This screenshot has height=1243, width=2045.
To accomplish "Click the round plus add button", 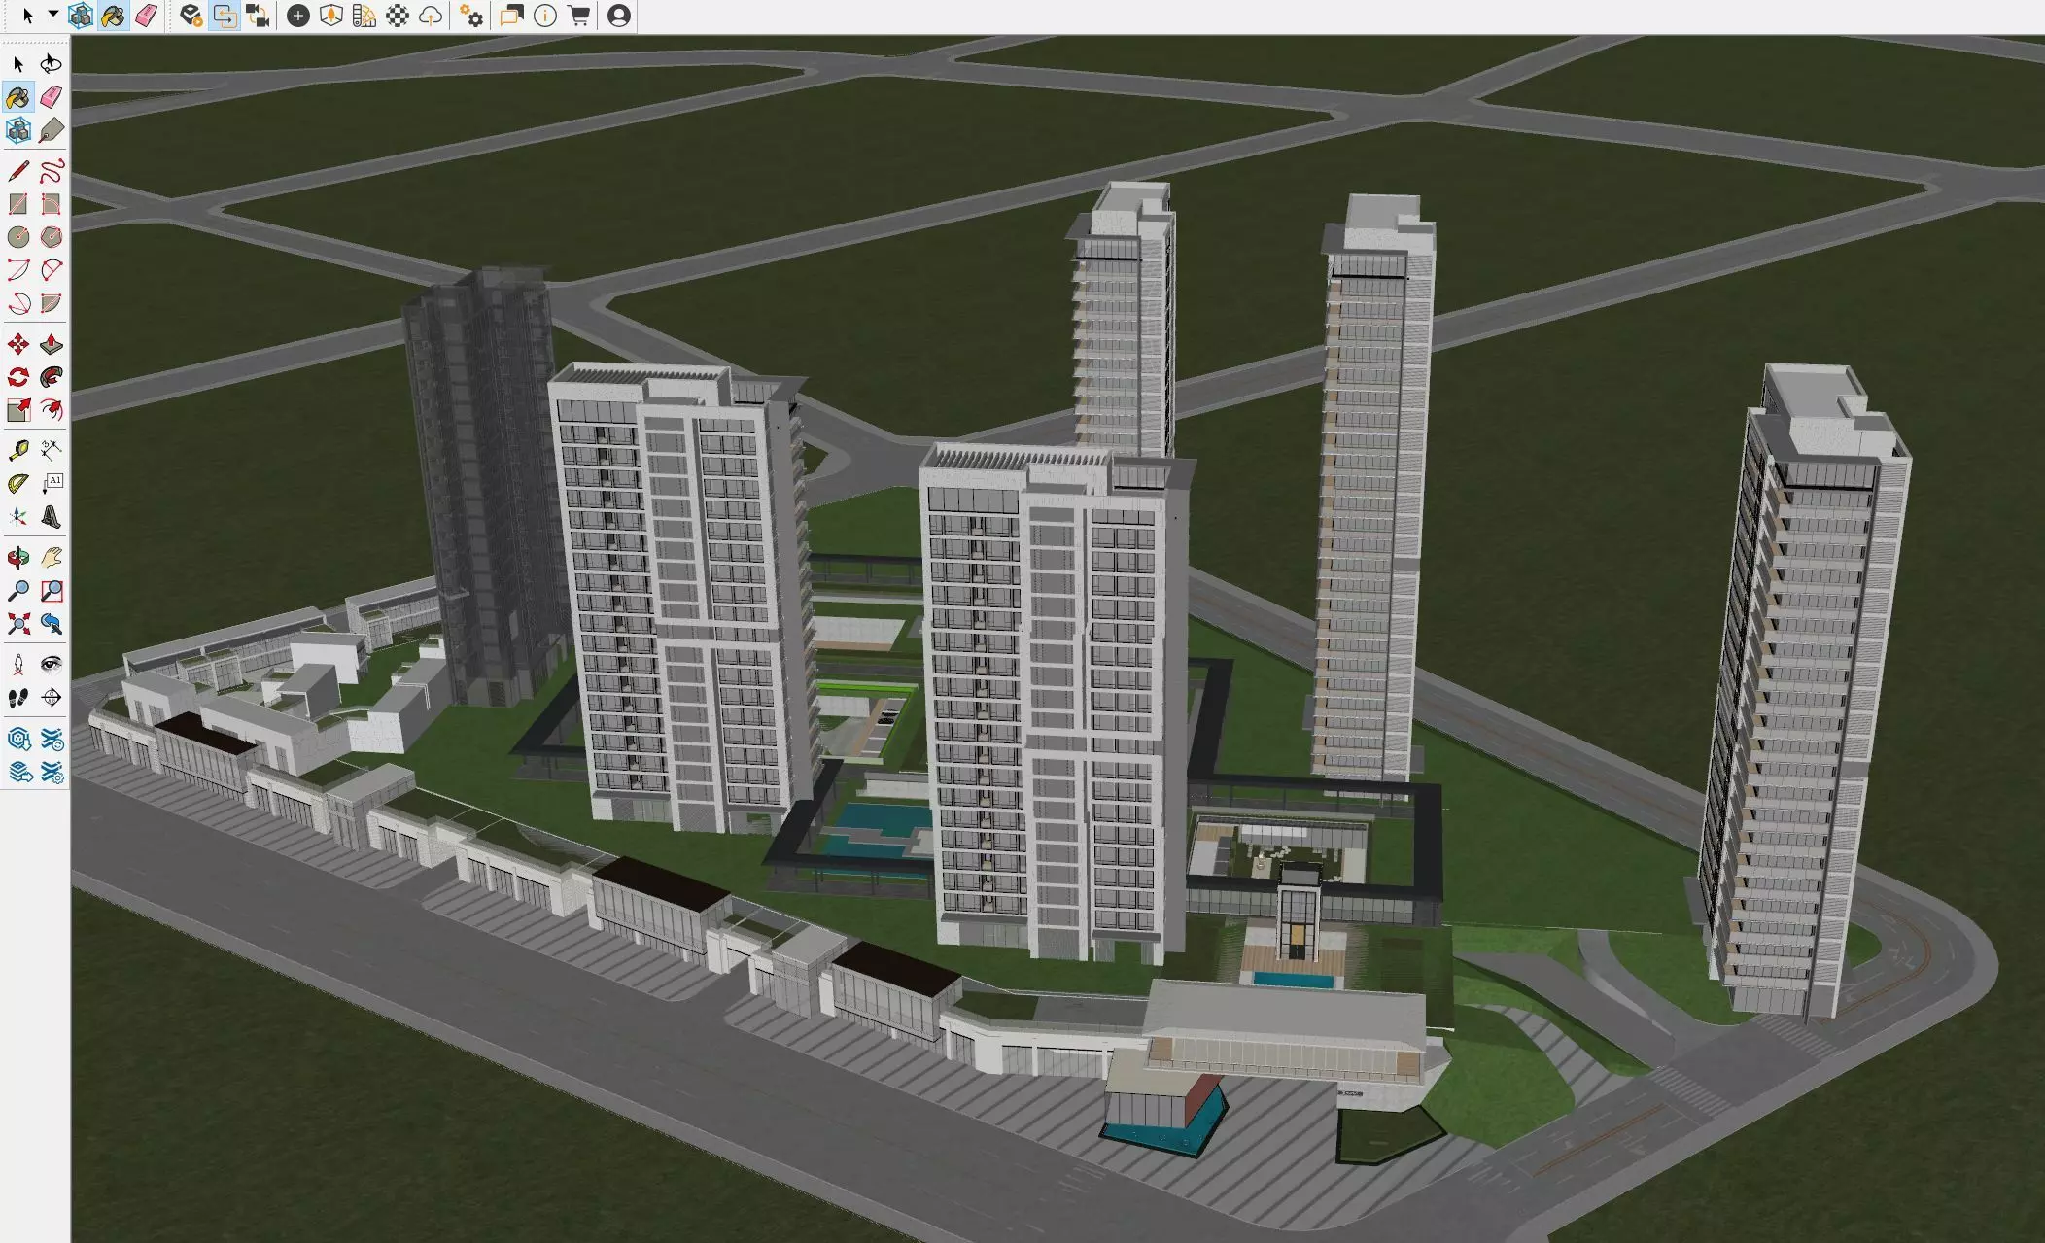I will 298,16.
